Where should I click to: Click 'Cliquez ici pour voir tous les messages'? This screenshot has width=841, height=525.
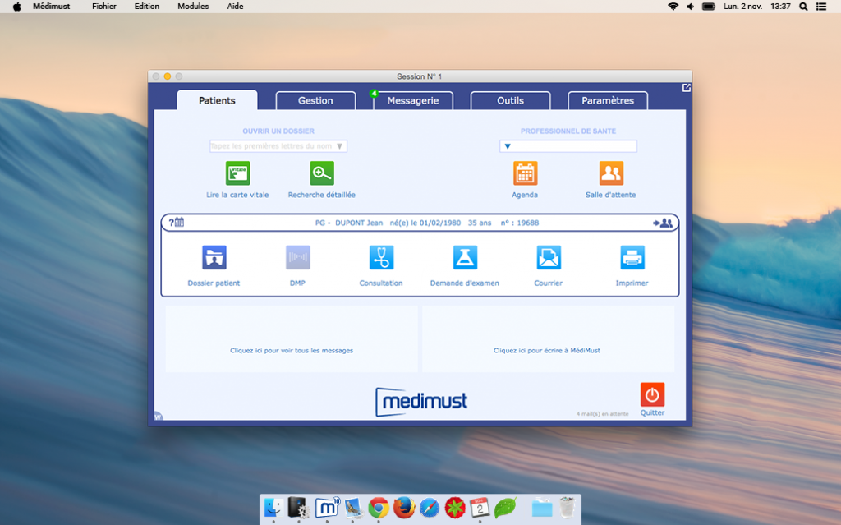292,351
